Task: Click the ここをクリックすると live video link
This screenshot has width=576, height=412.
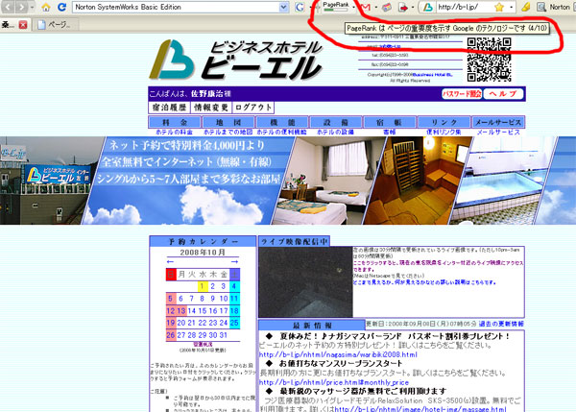Action: (438, 266)
